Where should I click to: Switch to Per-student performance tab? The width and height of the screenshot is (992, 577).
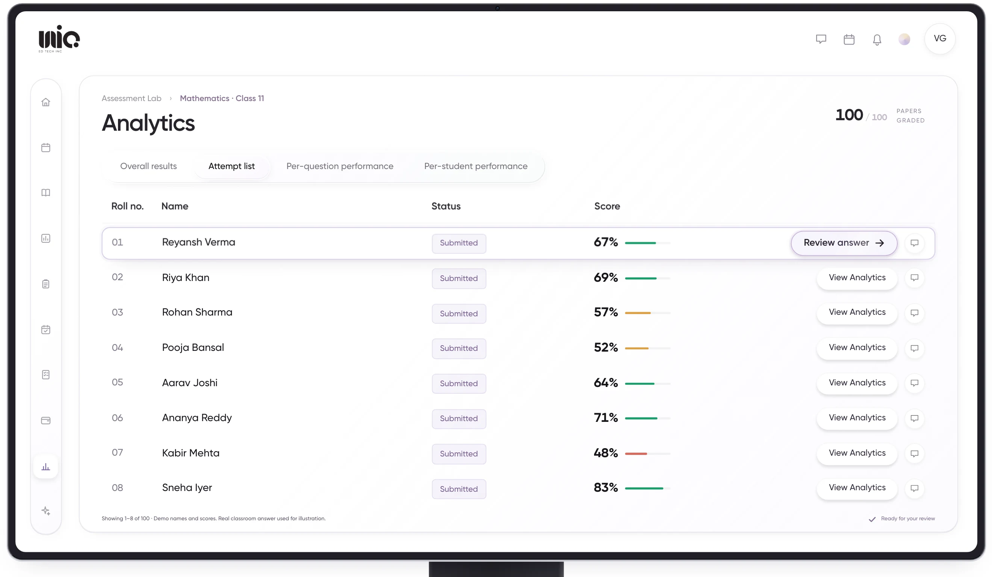pyautogui.click(x=476, y=166)
